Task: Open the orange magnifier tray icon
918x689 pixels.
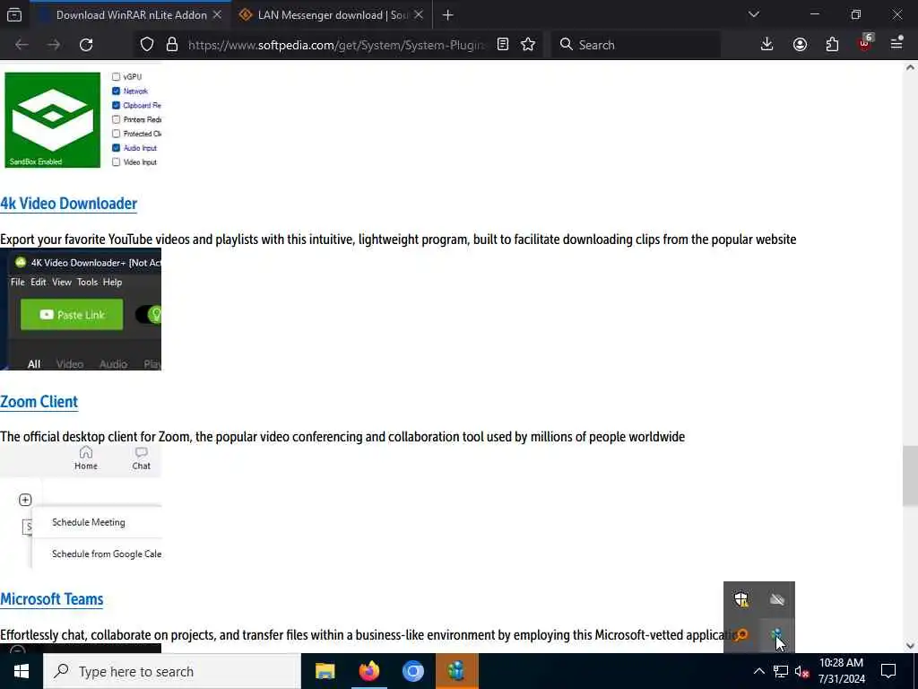Action: coord(741,635)
